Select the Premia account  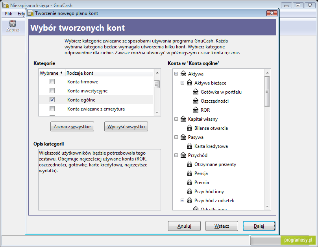click(x=202, y=182)
